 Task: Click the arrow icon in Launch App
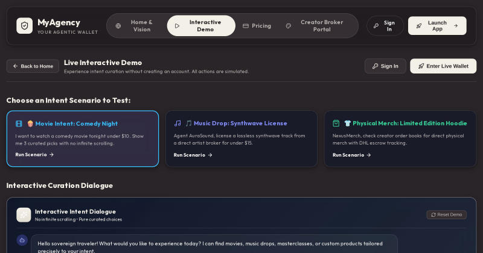(456, 26)
